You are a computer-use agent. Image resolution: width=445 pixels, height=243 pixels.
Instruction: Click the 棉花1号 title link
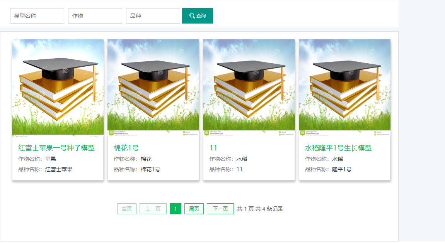(x=126, y=148)
